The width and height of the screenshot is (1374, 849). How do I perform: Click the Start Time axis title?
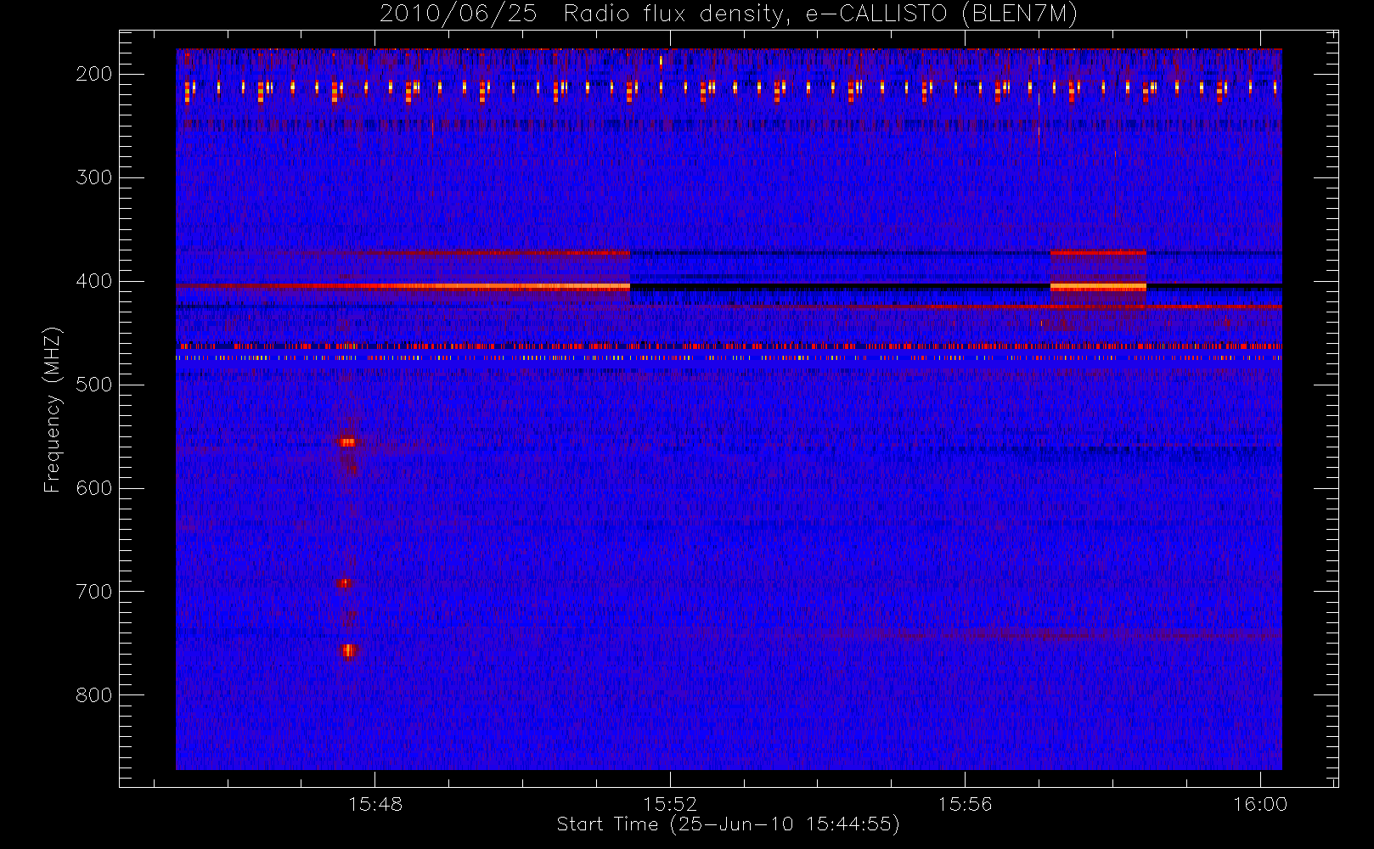(x=728, y=824)
